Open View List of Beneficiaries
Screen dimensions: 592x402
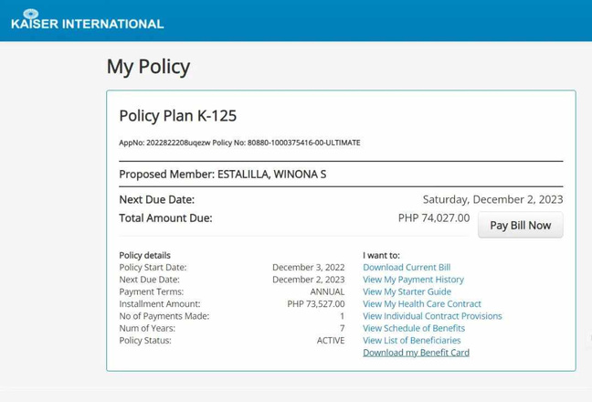pyautogui.click(x=411, y=341)
